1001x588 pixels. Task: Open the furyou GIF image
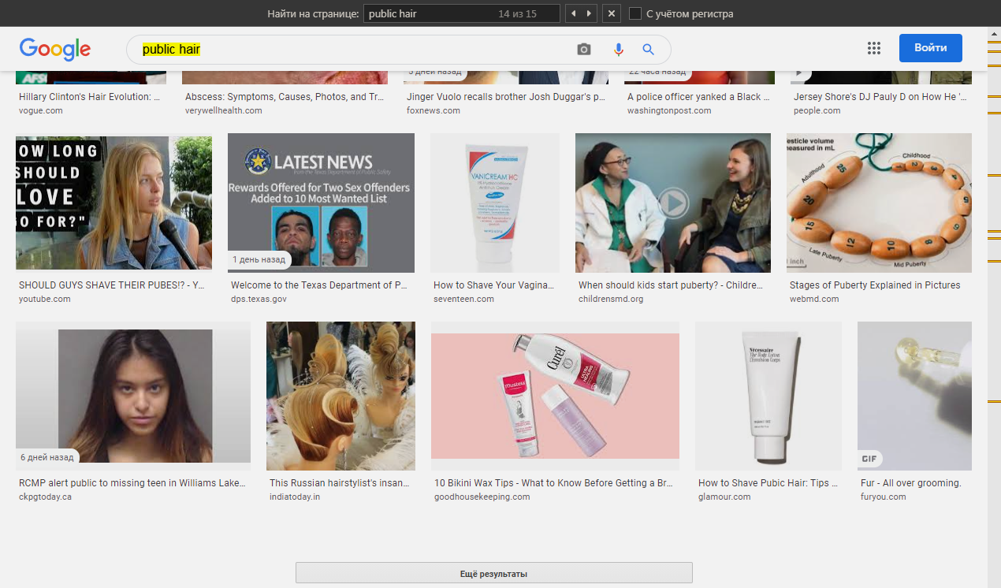[914, 396]
